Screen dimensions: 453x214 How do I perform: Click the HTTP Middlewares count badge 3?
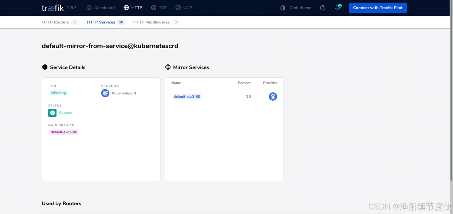176,22
